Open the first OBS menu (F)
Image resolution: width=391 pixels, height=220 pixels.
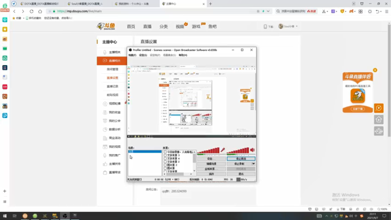pos(132,55)
